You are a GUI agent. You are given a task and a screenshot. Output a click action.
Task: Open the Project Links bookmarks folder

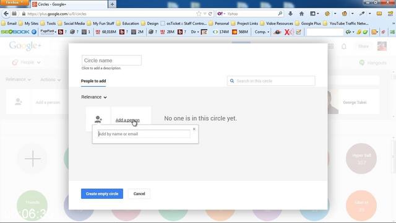click(x=244, y=24)
